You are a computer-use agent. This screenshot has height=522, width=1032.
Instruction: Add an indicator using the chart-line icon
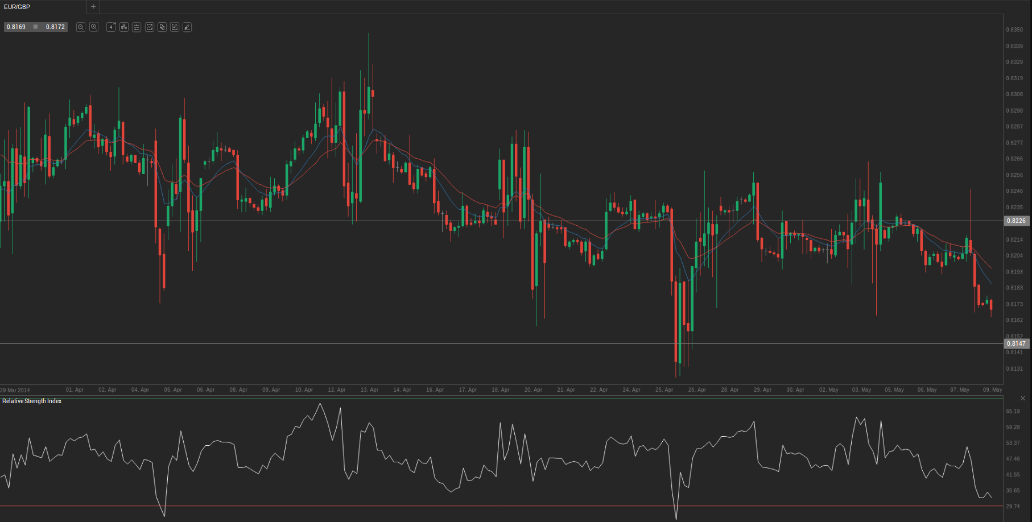150,27
